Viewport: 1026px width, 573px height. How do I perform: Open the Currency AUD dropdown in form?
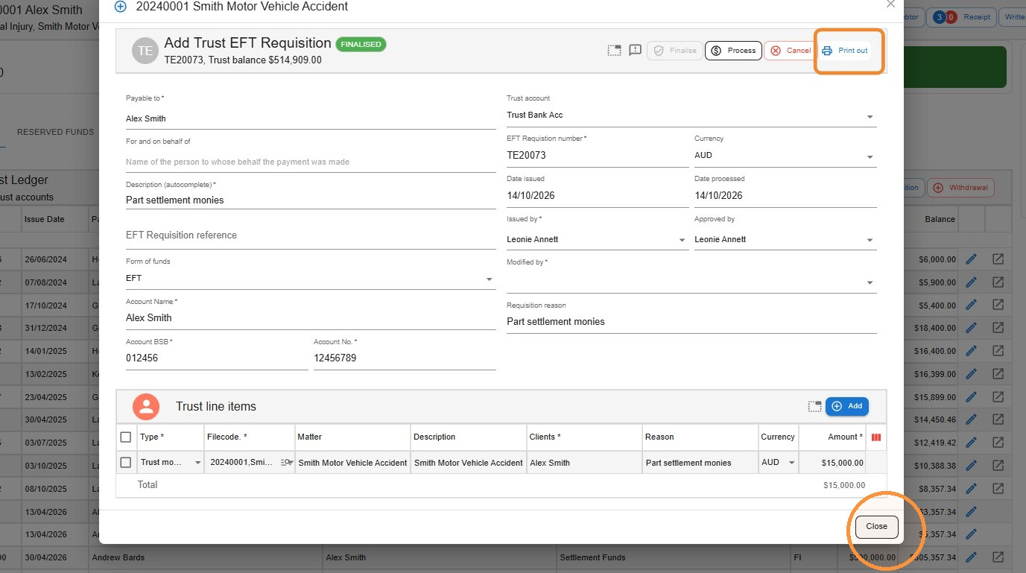tap(870, 156)
